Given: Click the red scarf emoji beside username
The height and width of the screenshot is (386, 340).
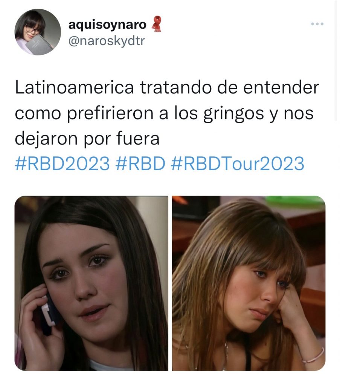Looking at the screenshot, I should (x=156, y=24).
